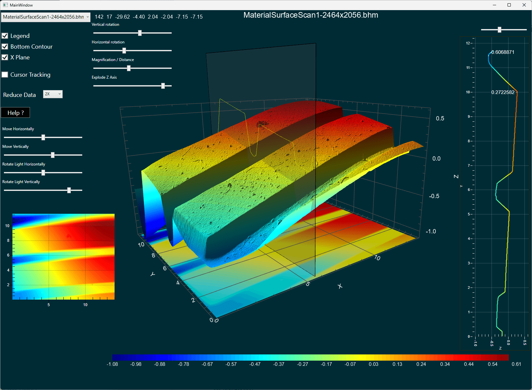Click the Horizontal rotation slider handle
532x390 pixels.
(124, 51)
